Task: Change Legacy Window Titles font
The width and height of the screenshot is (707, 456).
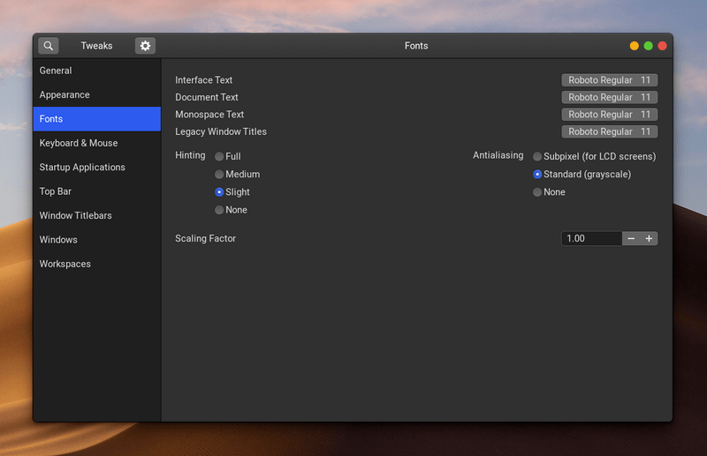Action: pos(609,131)
